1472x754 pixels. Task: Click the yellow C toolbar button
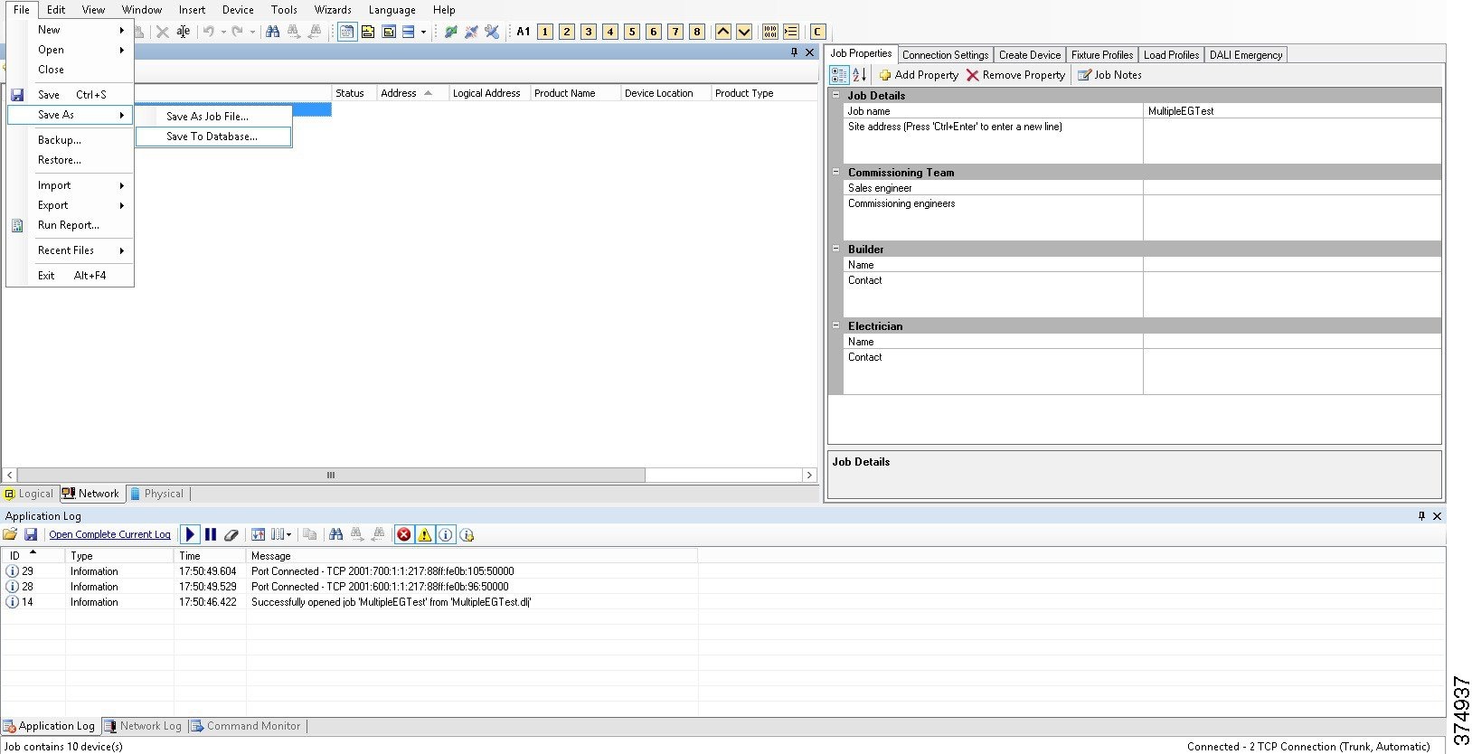[x=817, y=32]
